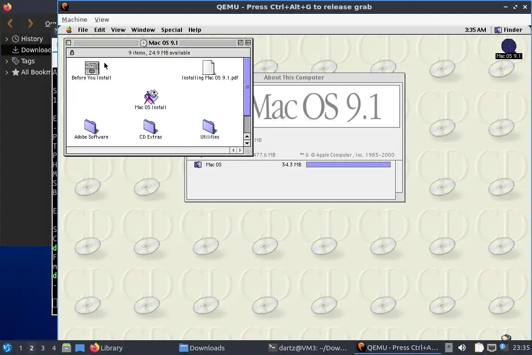The image size is (532, 355).
Task: Open the Apple menu icon
Action: click(69, 30)
